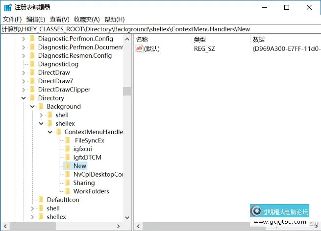The height and width of the screenshot is (231, 321).
Task: Select the FileSyncEx key label
Action: (x=90, y=140)
